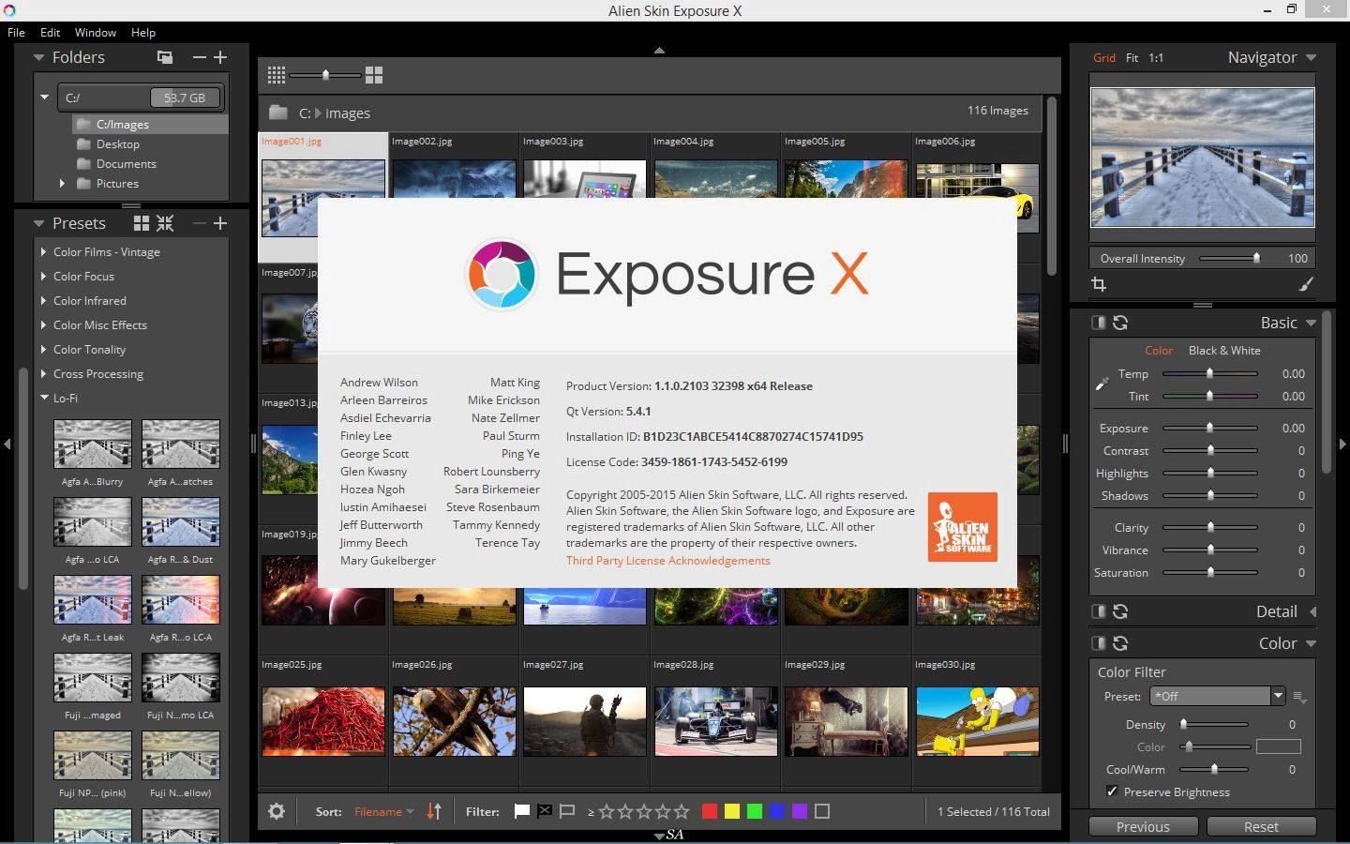Image resolution: width=1350 pixels, height=844 pixels.
Task: Select the Desktop folder
Action: coord(117,144)
